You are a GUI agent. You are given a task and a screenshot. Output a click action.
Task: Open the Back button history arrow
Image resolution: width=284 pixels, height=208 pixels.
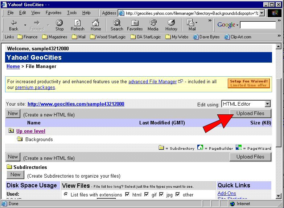[x=25, y=25]
